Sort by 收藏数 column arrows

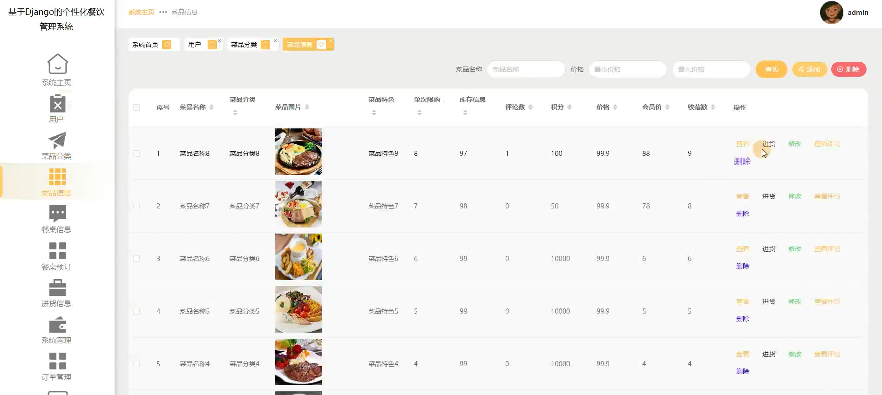(x=713, y=107)
